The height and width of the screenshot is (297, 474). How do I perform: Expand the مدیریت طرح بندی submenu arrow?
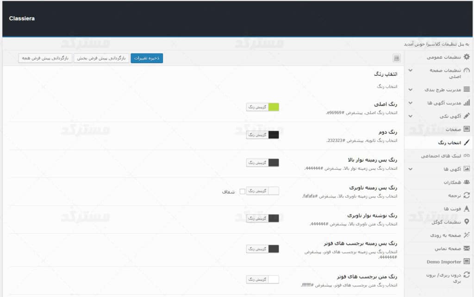click(411, 89)
